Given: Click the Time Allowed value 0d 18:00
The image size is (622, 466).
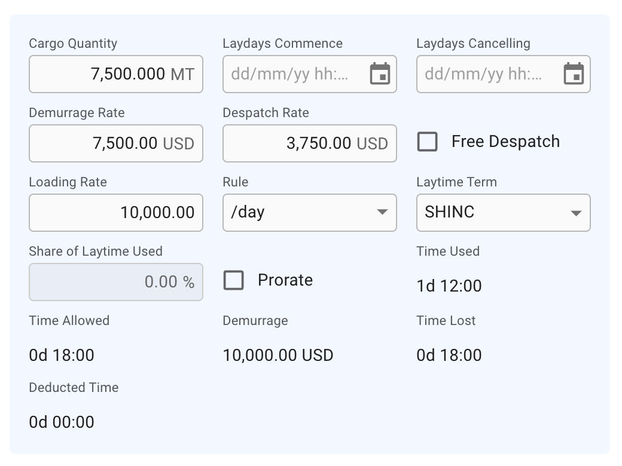Looking at the screenshot, I should click(x=62, y=355).
